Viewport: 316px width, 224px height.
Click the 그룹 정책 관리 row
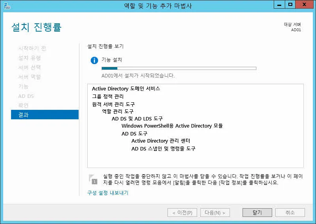coord(107,96)
